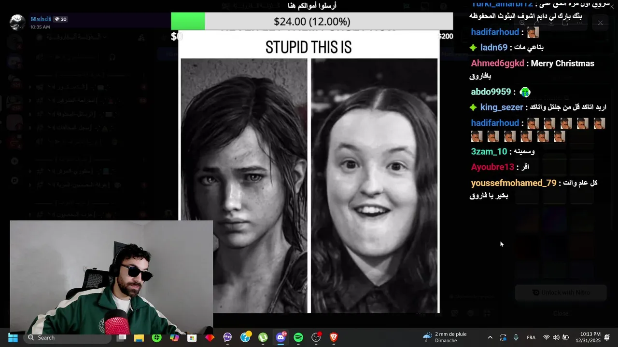This screenshot has width=618, height=347.
Task: Open the Windows Start menu
Action: point(13,338)
